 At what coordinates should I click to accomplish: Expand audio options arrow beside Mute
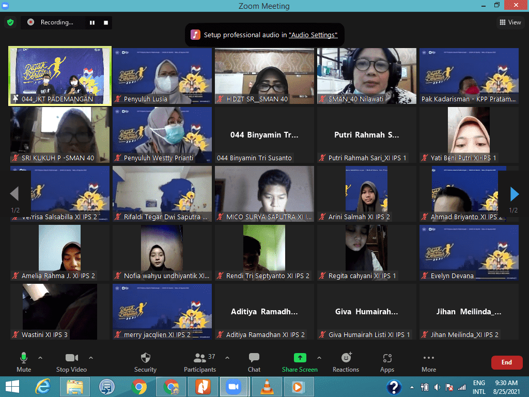(40, 358)
